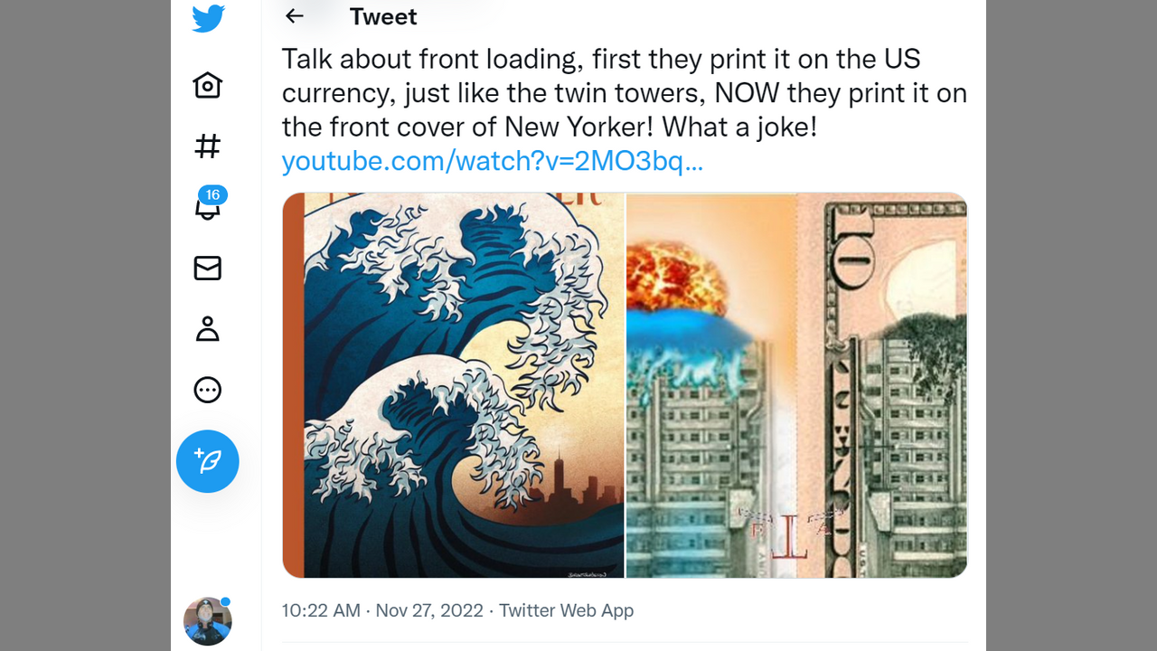Viewport: 1157px width, 651px height.
Task: Open the Profile page icon
Action: (x=208, y=329)
